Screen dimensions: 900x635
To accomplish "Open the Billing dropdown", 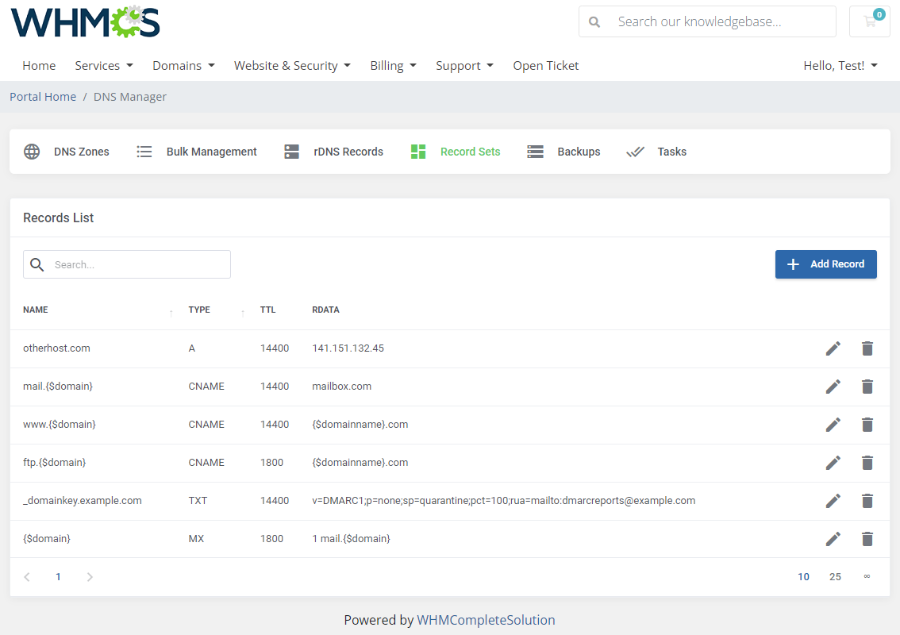I will tap(393, 65).
